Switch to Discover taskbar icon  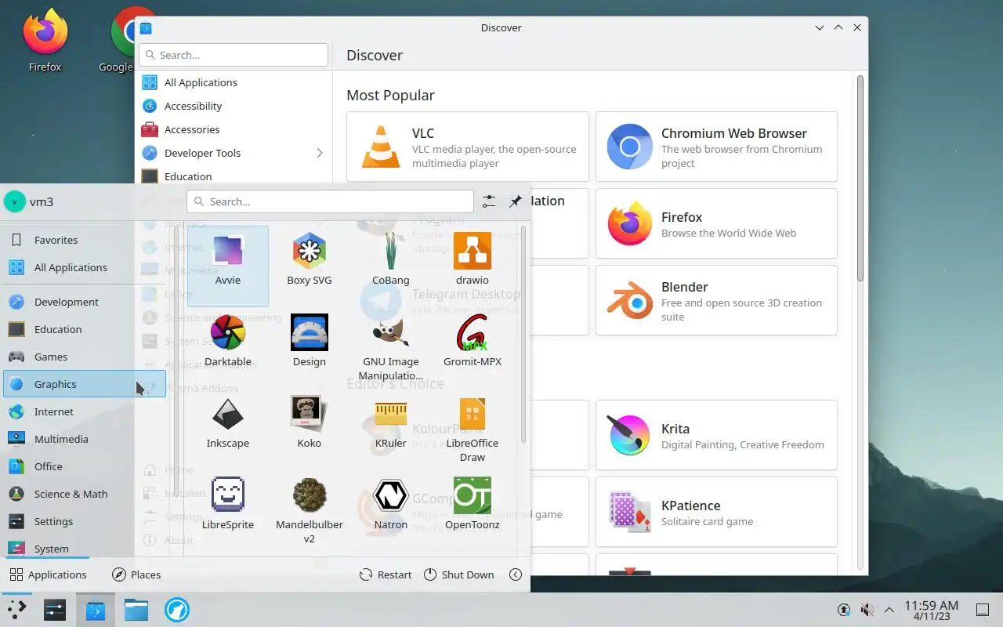[x=96, y=610]
